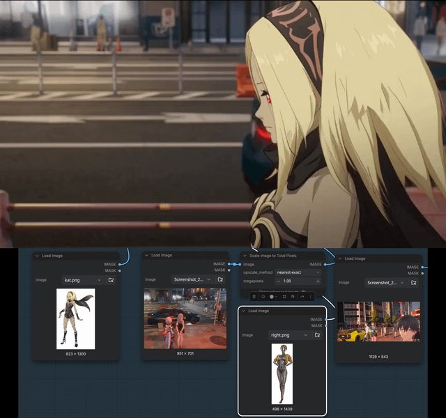Click the IMAGE output socket of Scale Image node

(325, 265)
